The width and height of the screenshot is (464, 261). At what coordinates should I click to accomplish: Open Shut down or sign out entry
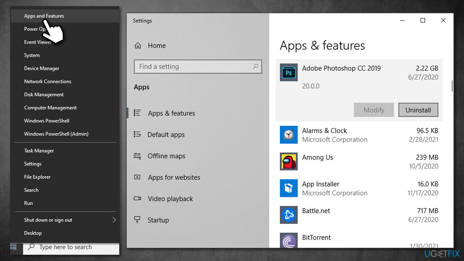coord(65,220)
